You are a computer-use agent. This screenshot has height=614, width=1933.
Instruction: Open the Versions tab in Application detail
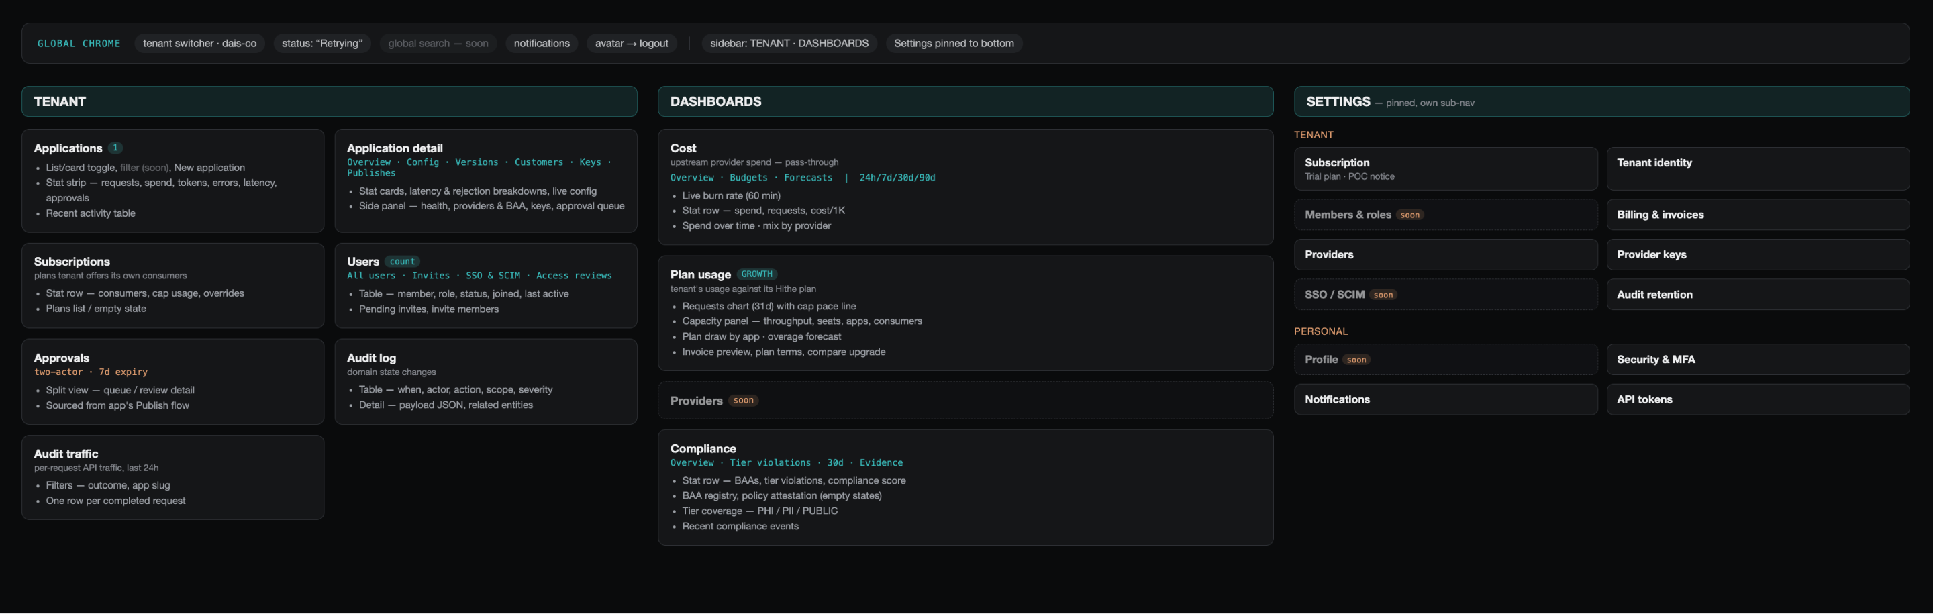[477, 162]
